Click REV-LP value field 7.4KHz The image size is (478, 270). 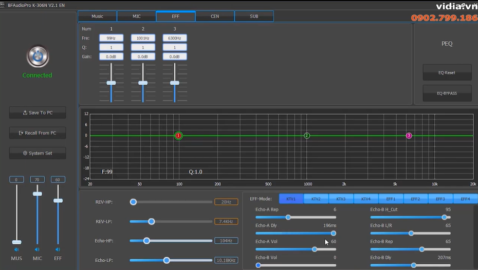point(226,221)
